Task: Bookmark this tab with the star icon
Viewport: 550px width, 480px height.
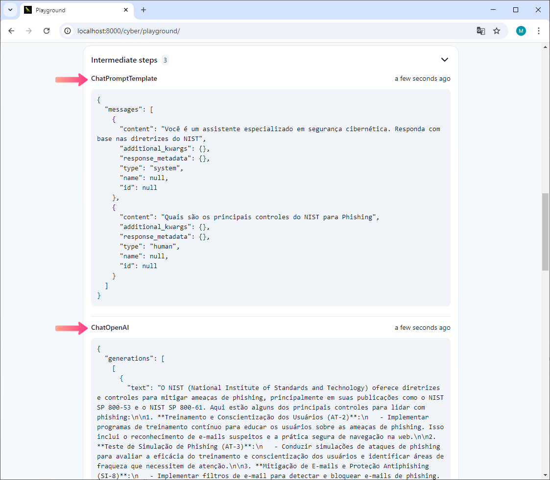Action: pos(496,31)
